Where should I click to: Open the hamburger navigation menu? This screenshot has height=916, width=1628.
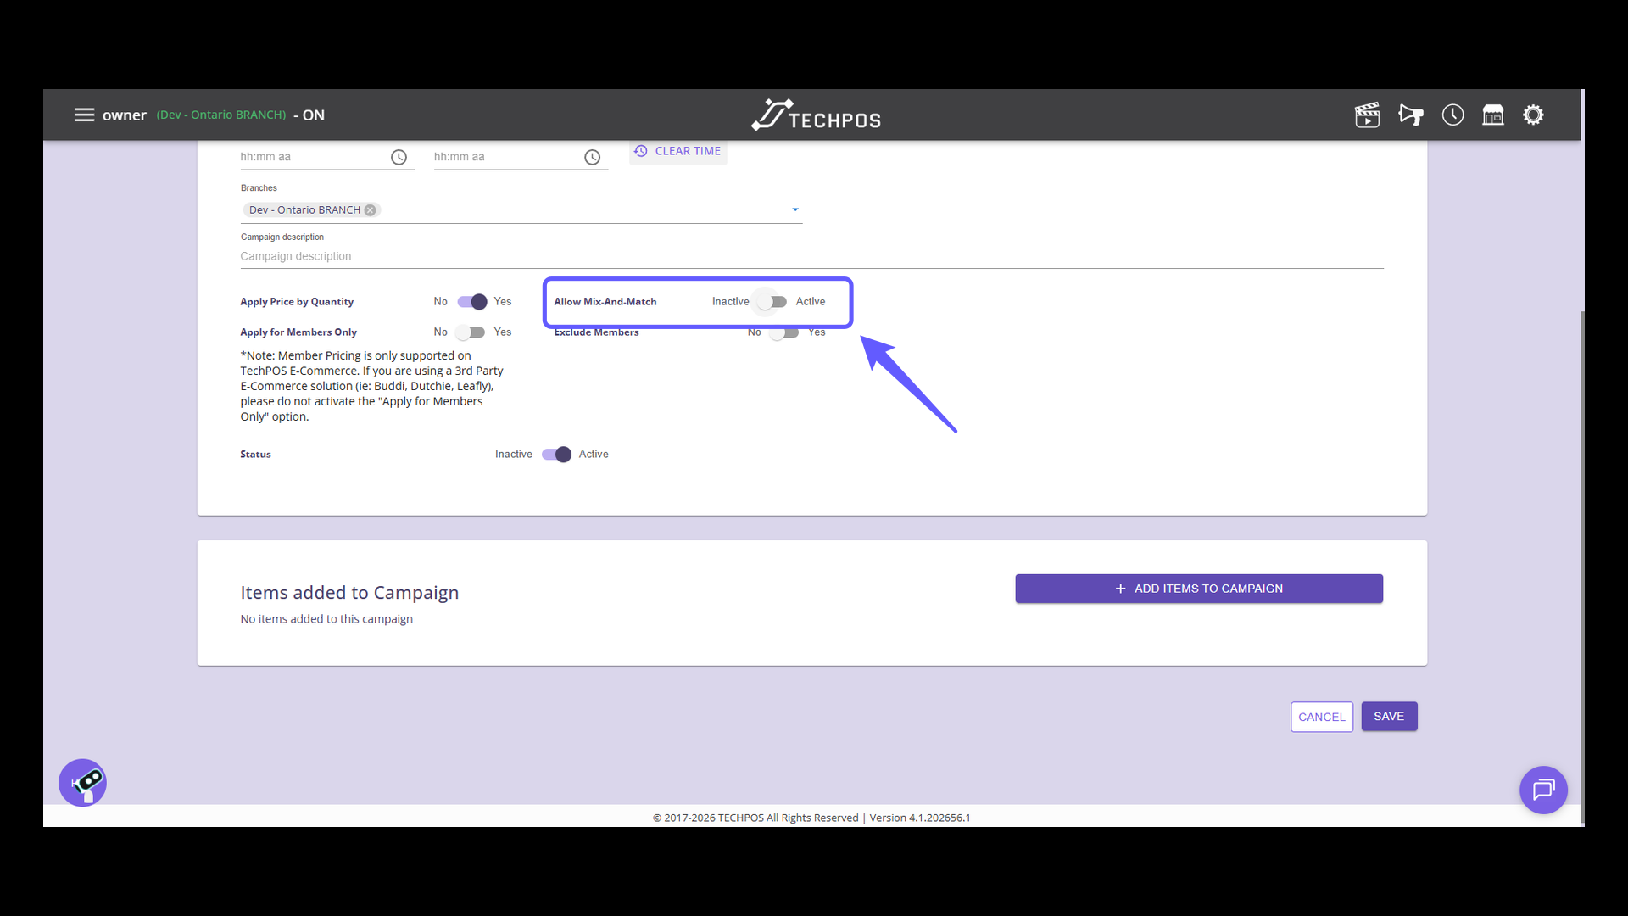[84, 114]
